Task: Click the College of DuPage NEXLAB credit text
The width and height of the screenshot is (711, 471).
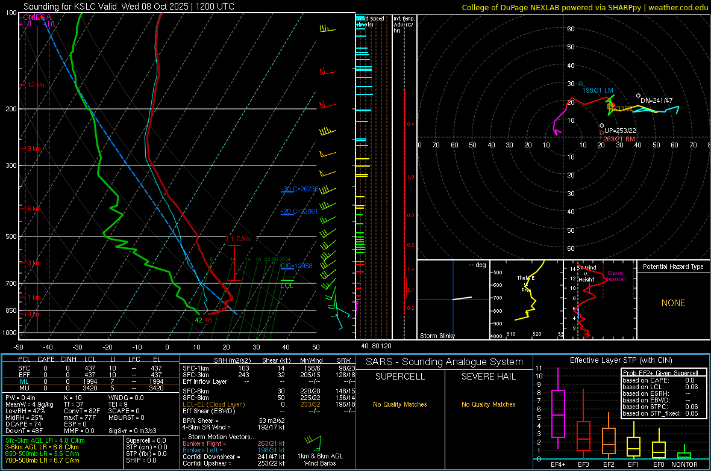Action: click(x=584, y=7)
